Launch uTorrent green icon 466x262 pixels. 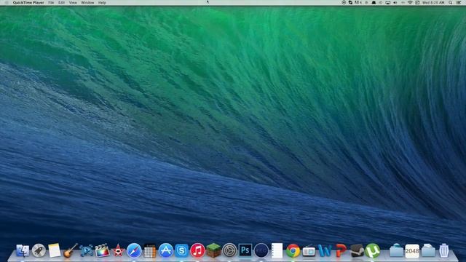pos(372,250)
